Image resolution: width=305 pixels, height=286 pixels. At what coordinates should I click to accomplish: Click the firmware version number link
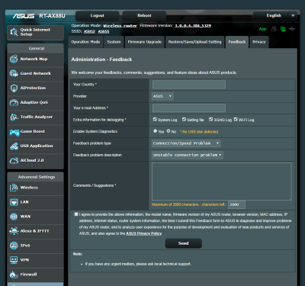[193, 26]
